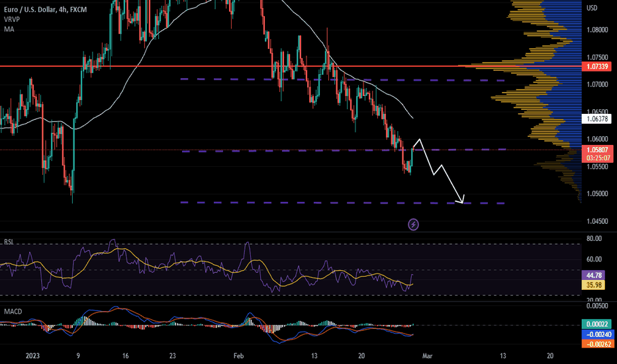
Task: Click the white 1.06378 MA price label
Action: [x=597, y=118]
